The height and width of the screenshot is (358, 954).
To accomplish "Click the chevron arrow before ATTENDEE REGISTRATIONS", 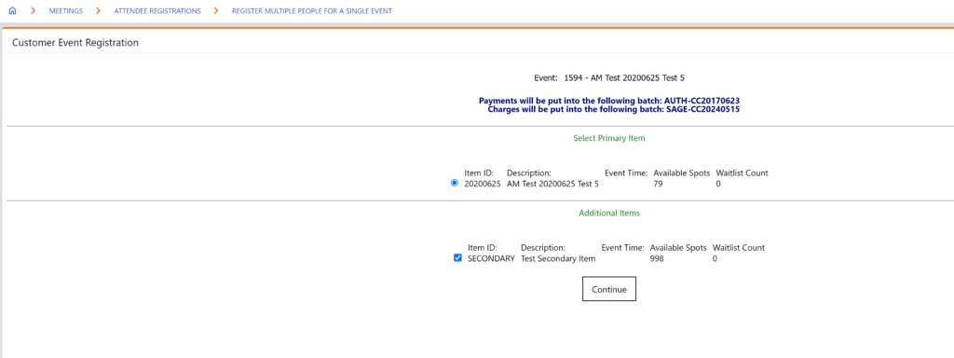I will (x=98, y=11).
